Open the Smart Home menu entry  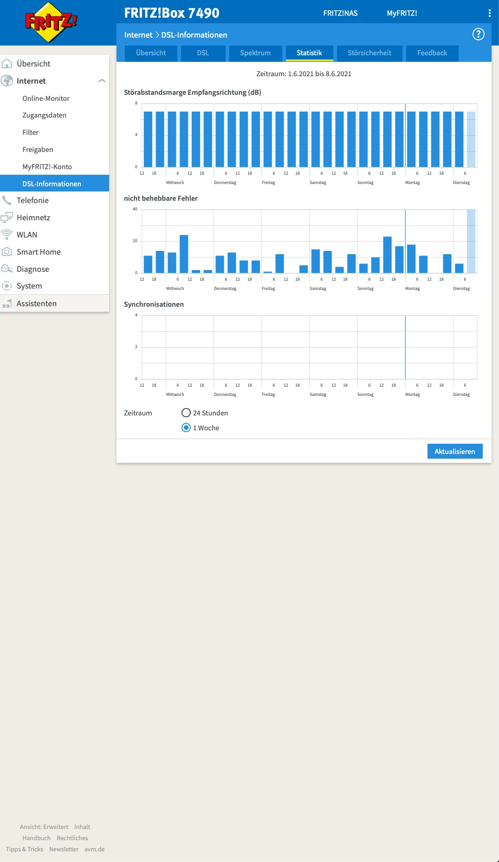[39, 252]
